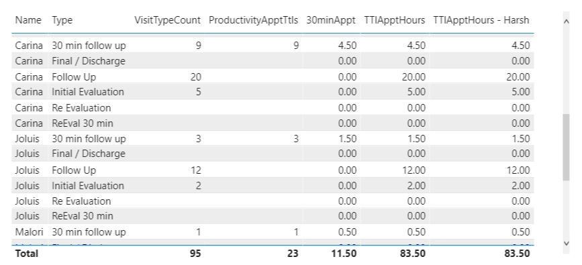
Task: Click the scrollbar down arrow
Action: (x=566, y=244)
